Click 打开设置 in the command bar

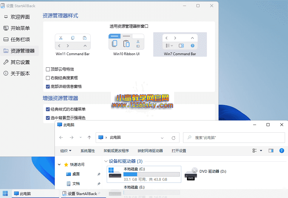pos(179,151)
